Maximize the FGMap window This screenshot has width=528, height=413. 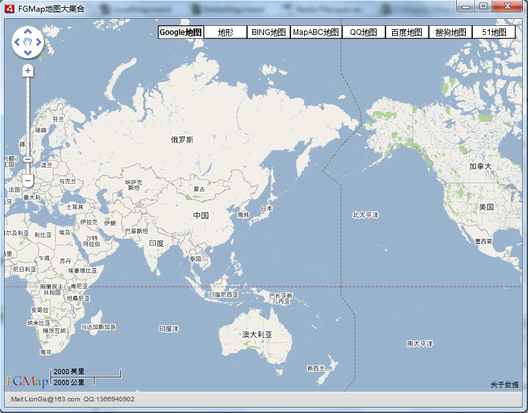(x=483, y=6)
